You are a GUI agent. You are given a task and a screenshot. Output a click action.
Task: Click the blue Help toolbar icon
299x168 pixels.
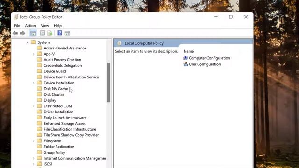[x=60, y=33]
